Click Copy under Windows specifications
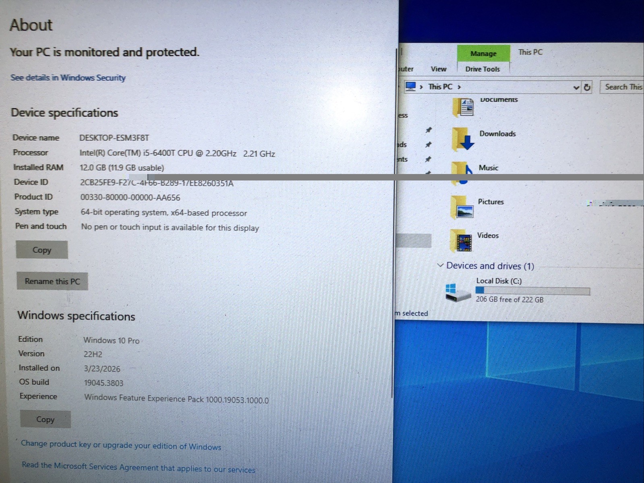 tap(45, 419)
